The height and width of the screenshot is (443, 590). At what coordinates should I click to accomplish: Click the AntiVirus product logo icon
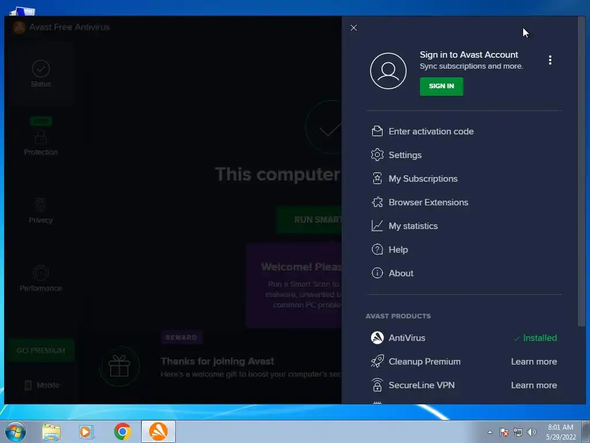click(377, 337)
